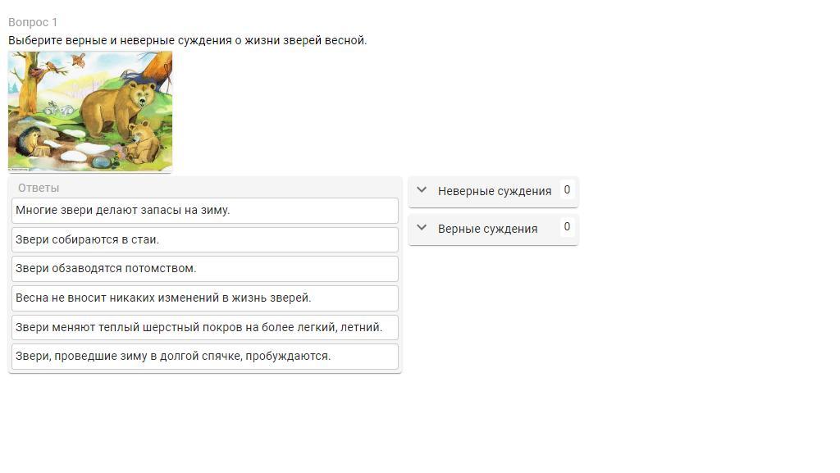Click the question instruction text

pyautogui.click(x=187, y=40)
